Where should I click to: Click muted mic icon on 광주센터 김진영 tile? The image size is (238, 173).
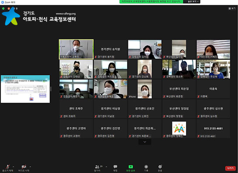[x=96, y=136]
